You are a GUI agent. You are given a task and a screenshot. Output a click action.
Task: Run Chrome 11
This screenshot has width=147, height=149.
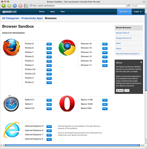click(x=105, y=65)
